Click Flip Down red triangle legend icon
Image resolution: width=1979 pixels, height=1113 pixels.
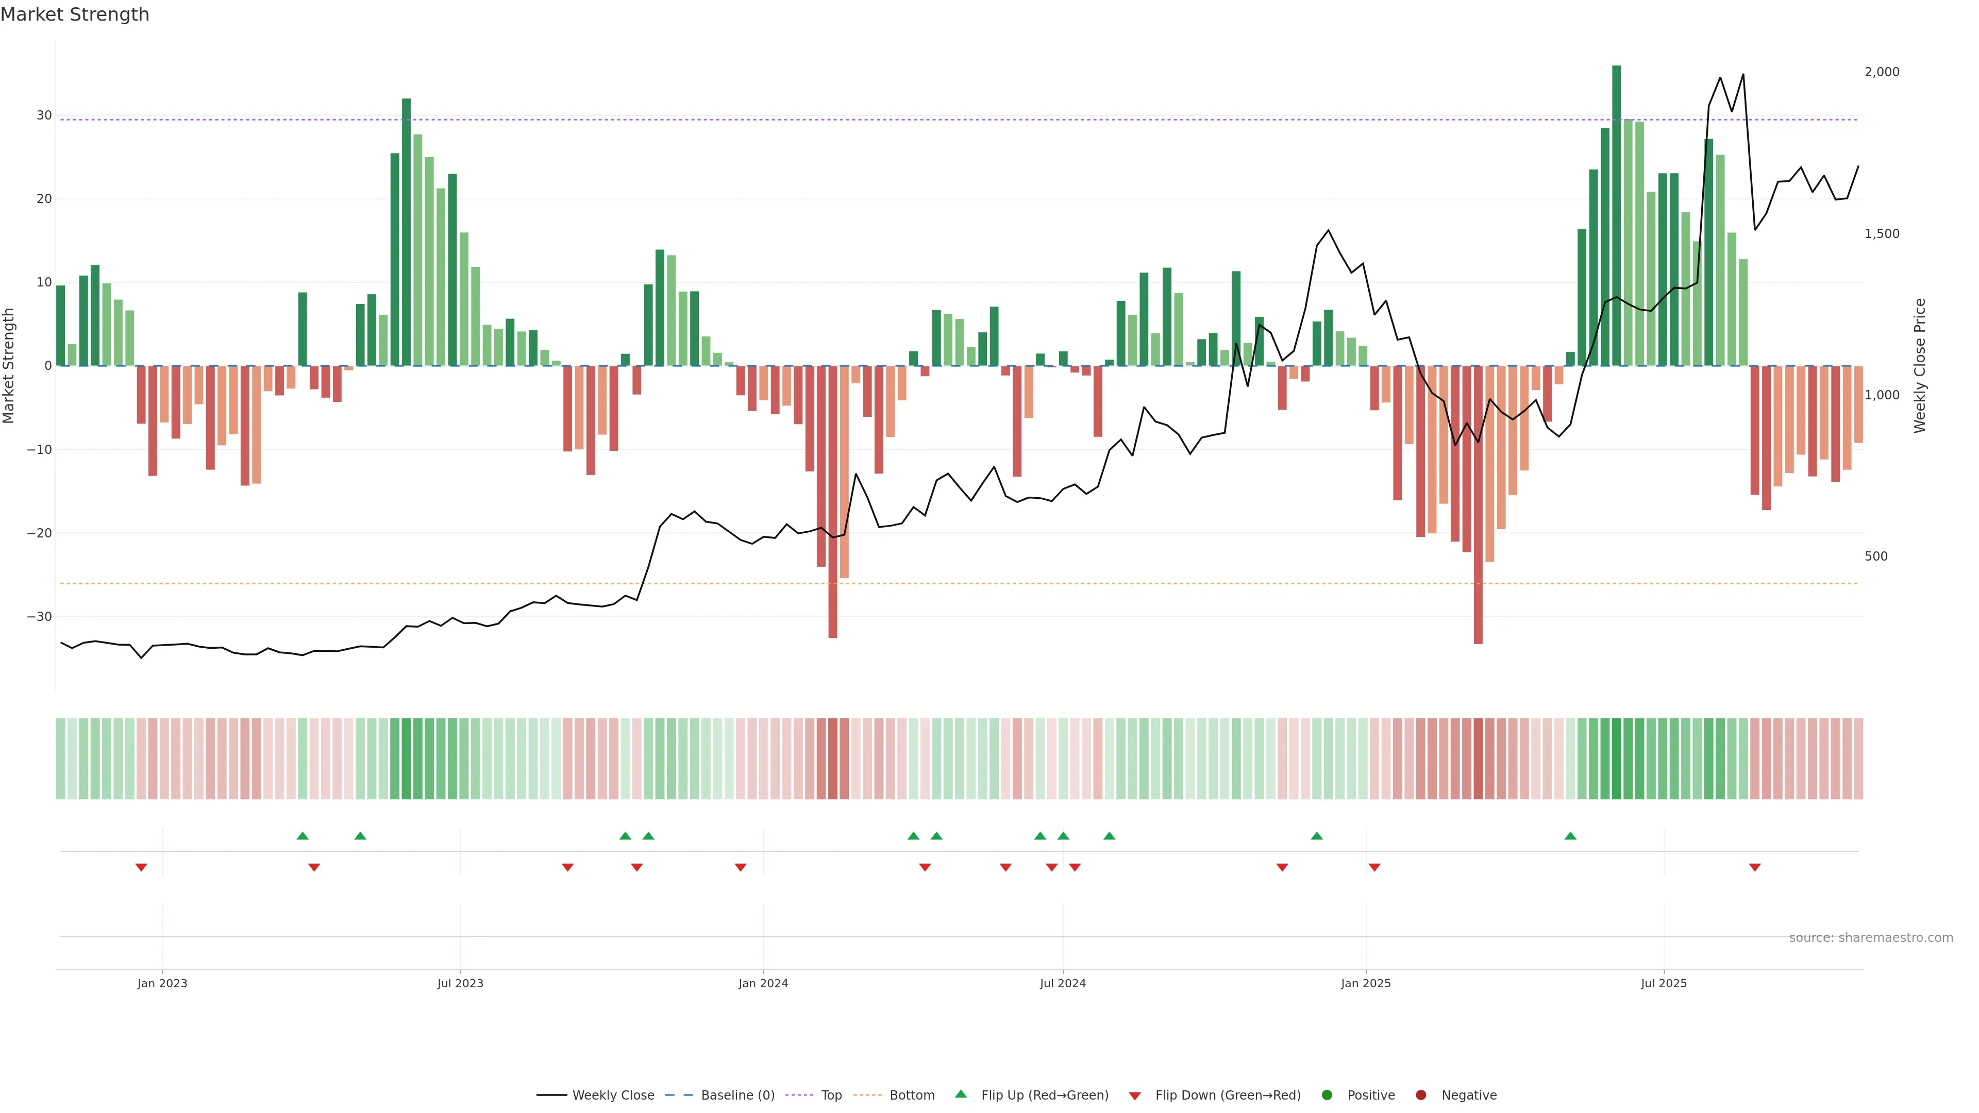[x=1135, y=1096]
